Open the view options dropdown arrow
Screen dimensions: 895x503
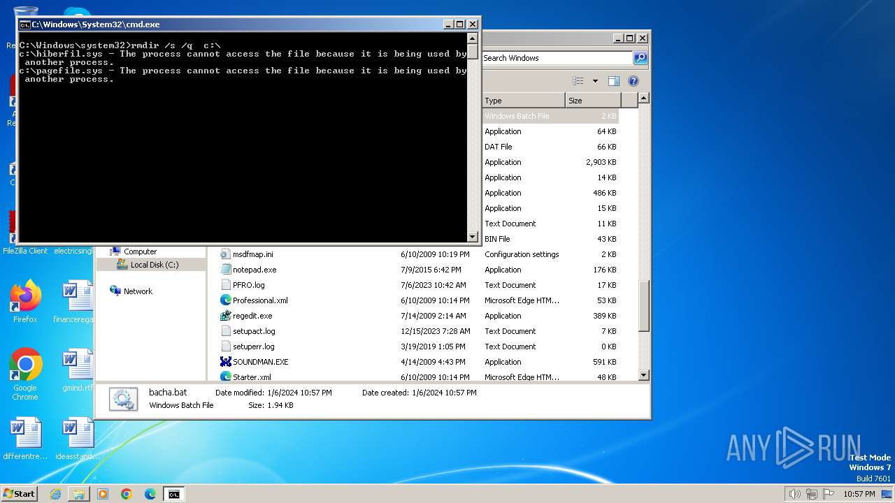pos(595,81)
